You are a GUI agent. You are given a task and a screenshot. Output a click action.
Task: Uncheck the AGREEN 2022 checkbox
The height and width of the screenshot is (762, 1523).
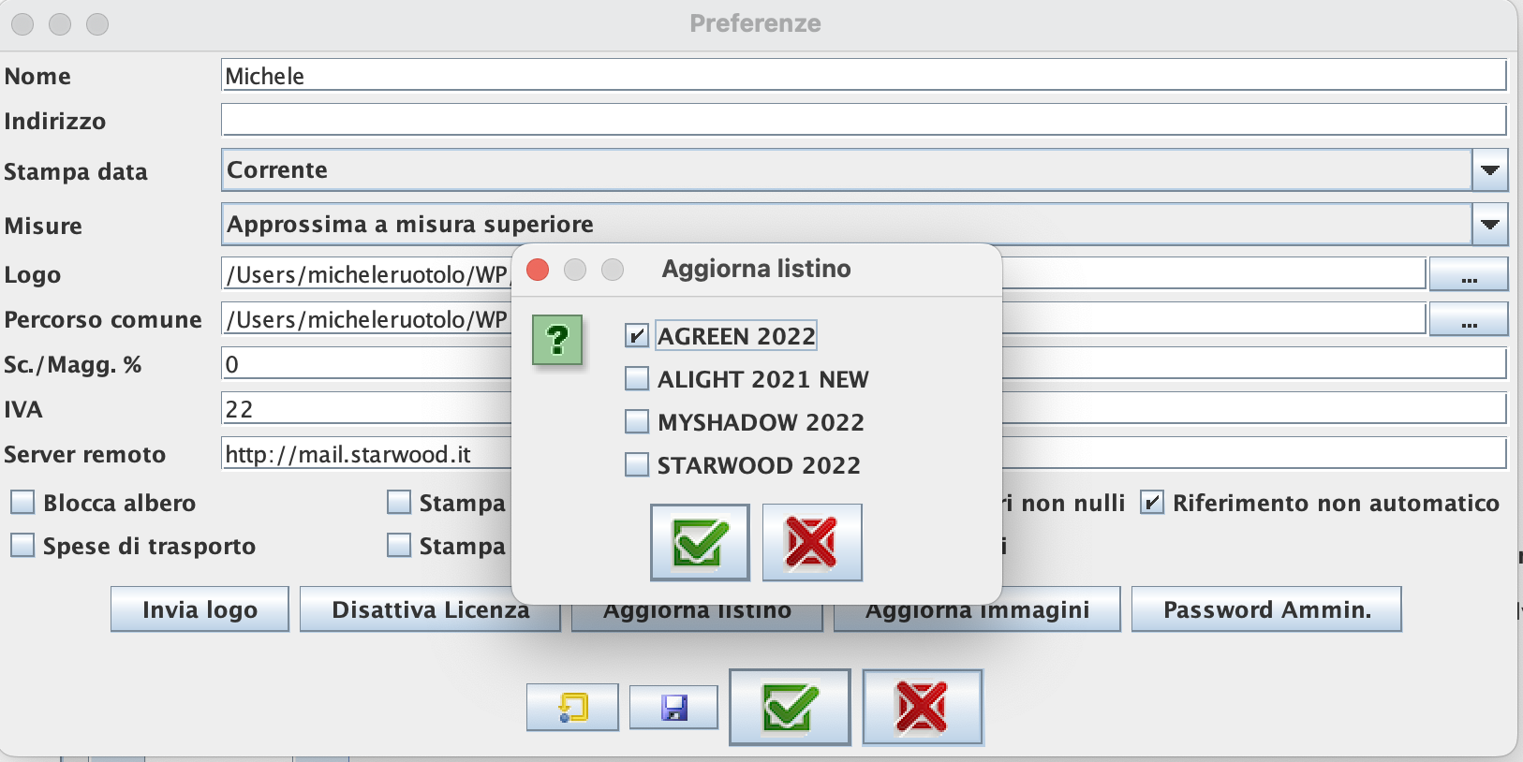637,335
